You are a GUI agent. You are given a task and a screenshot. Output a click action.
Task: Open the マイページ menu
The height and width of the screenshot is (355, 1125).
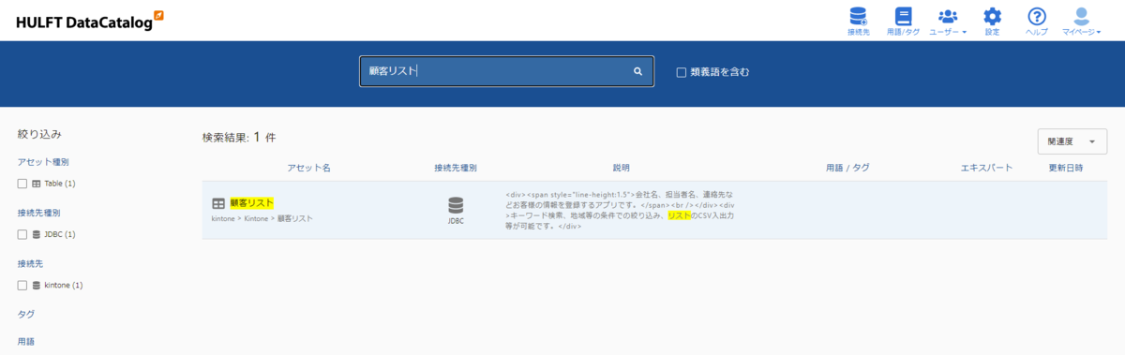(x=1081, y=21)
